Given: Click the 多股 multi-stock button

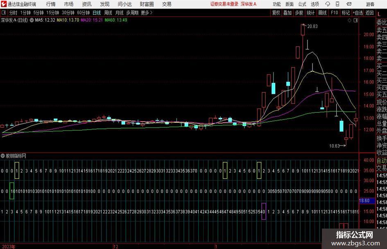Looking at the screenshot, I should tap(299, 13).
